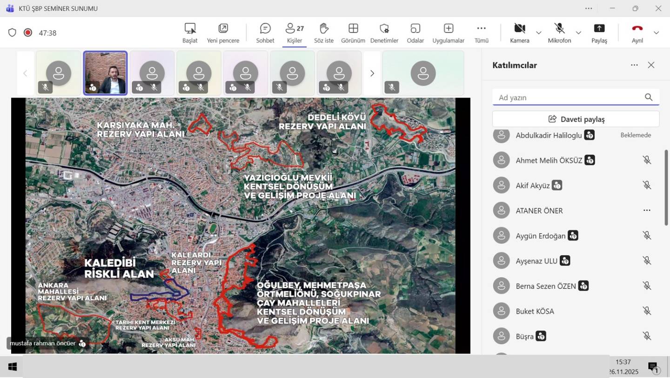The height and width of the screenshot is (378, 670).
Task: Open Odalar breakout rooms
Action: pyautogui.click(x=415, y=33)
